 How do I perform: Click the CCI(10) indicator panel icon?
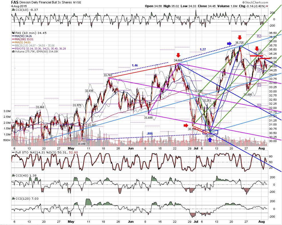tap(13, 10)
